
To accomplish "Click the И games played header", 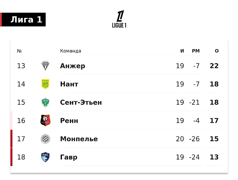I will click(x=182, y=51).
